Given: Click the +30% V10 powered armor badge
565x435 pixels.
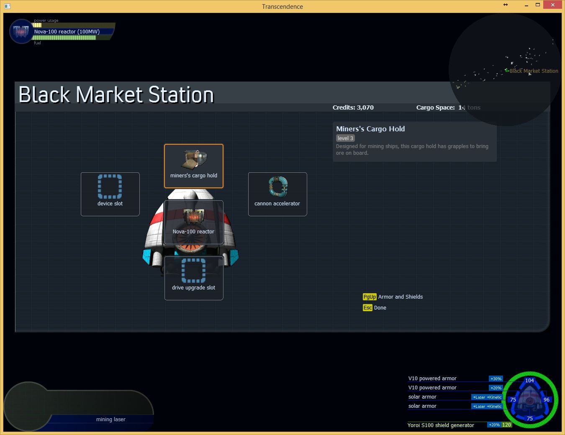Looking at the screenshot, I should (x=496, y=379).
